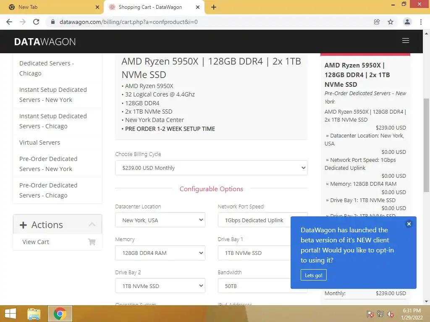Close the New Tab tab
The image size is (430, 322).
pos(97,7)
